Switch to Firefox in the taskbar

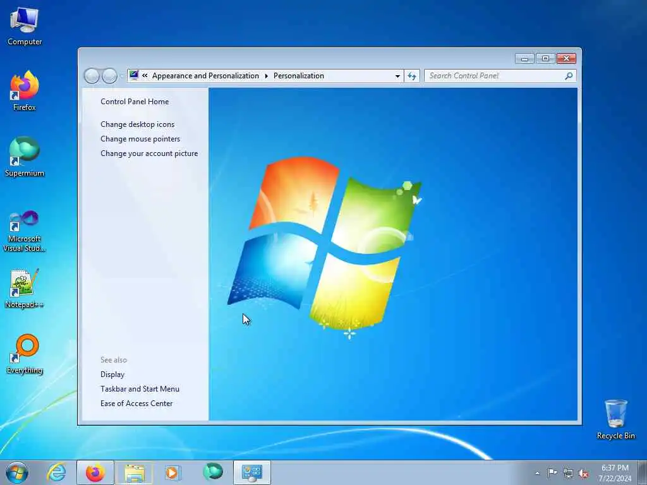point(95,472)
